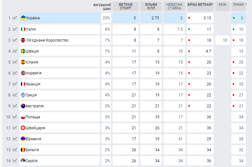Click the БІРЖА BETFAIR* header
This screenshot has width=252, height=167.
coord(200,5)
